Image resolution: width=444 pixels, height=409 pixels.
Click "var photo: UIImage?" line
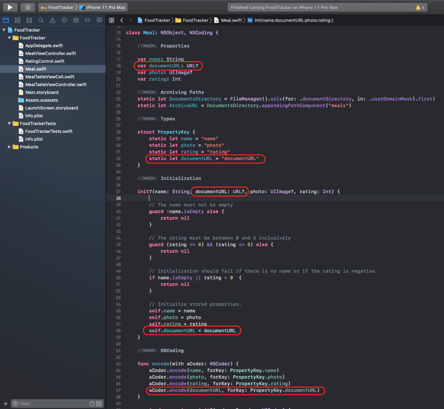(165, 72)
